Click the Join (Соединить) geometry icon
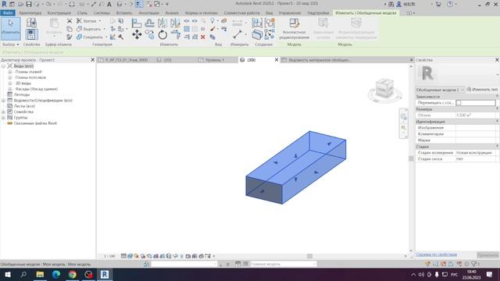500x281 pixels. tap(79, 37)
